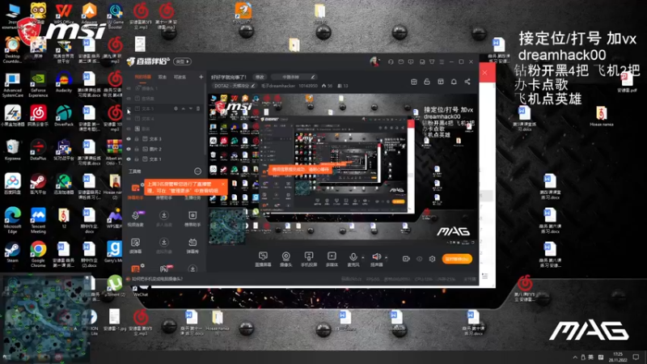Mute the 扬声器 speaker icon

click(x=376, y=257)
